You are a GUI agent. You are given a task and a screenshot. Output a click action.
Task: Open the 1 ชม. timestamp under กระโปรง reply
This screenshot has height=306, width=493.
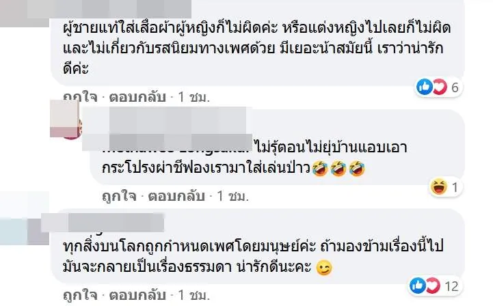[233, 196]
